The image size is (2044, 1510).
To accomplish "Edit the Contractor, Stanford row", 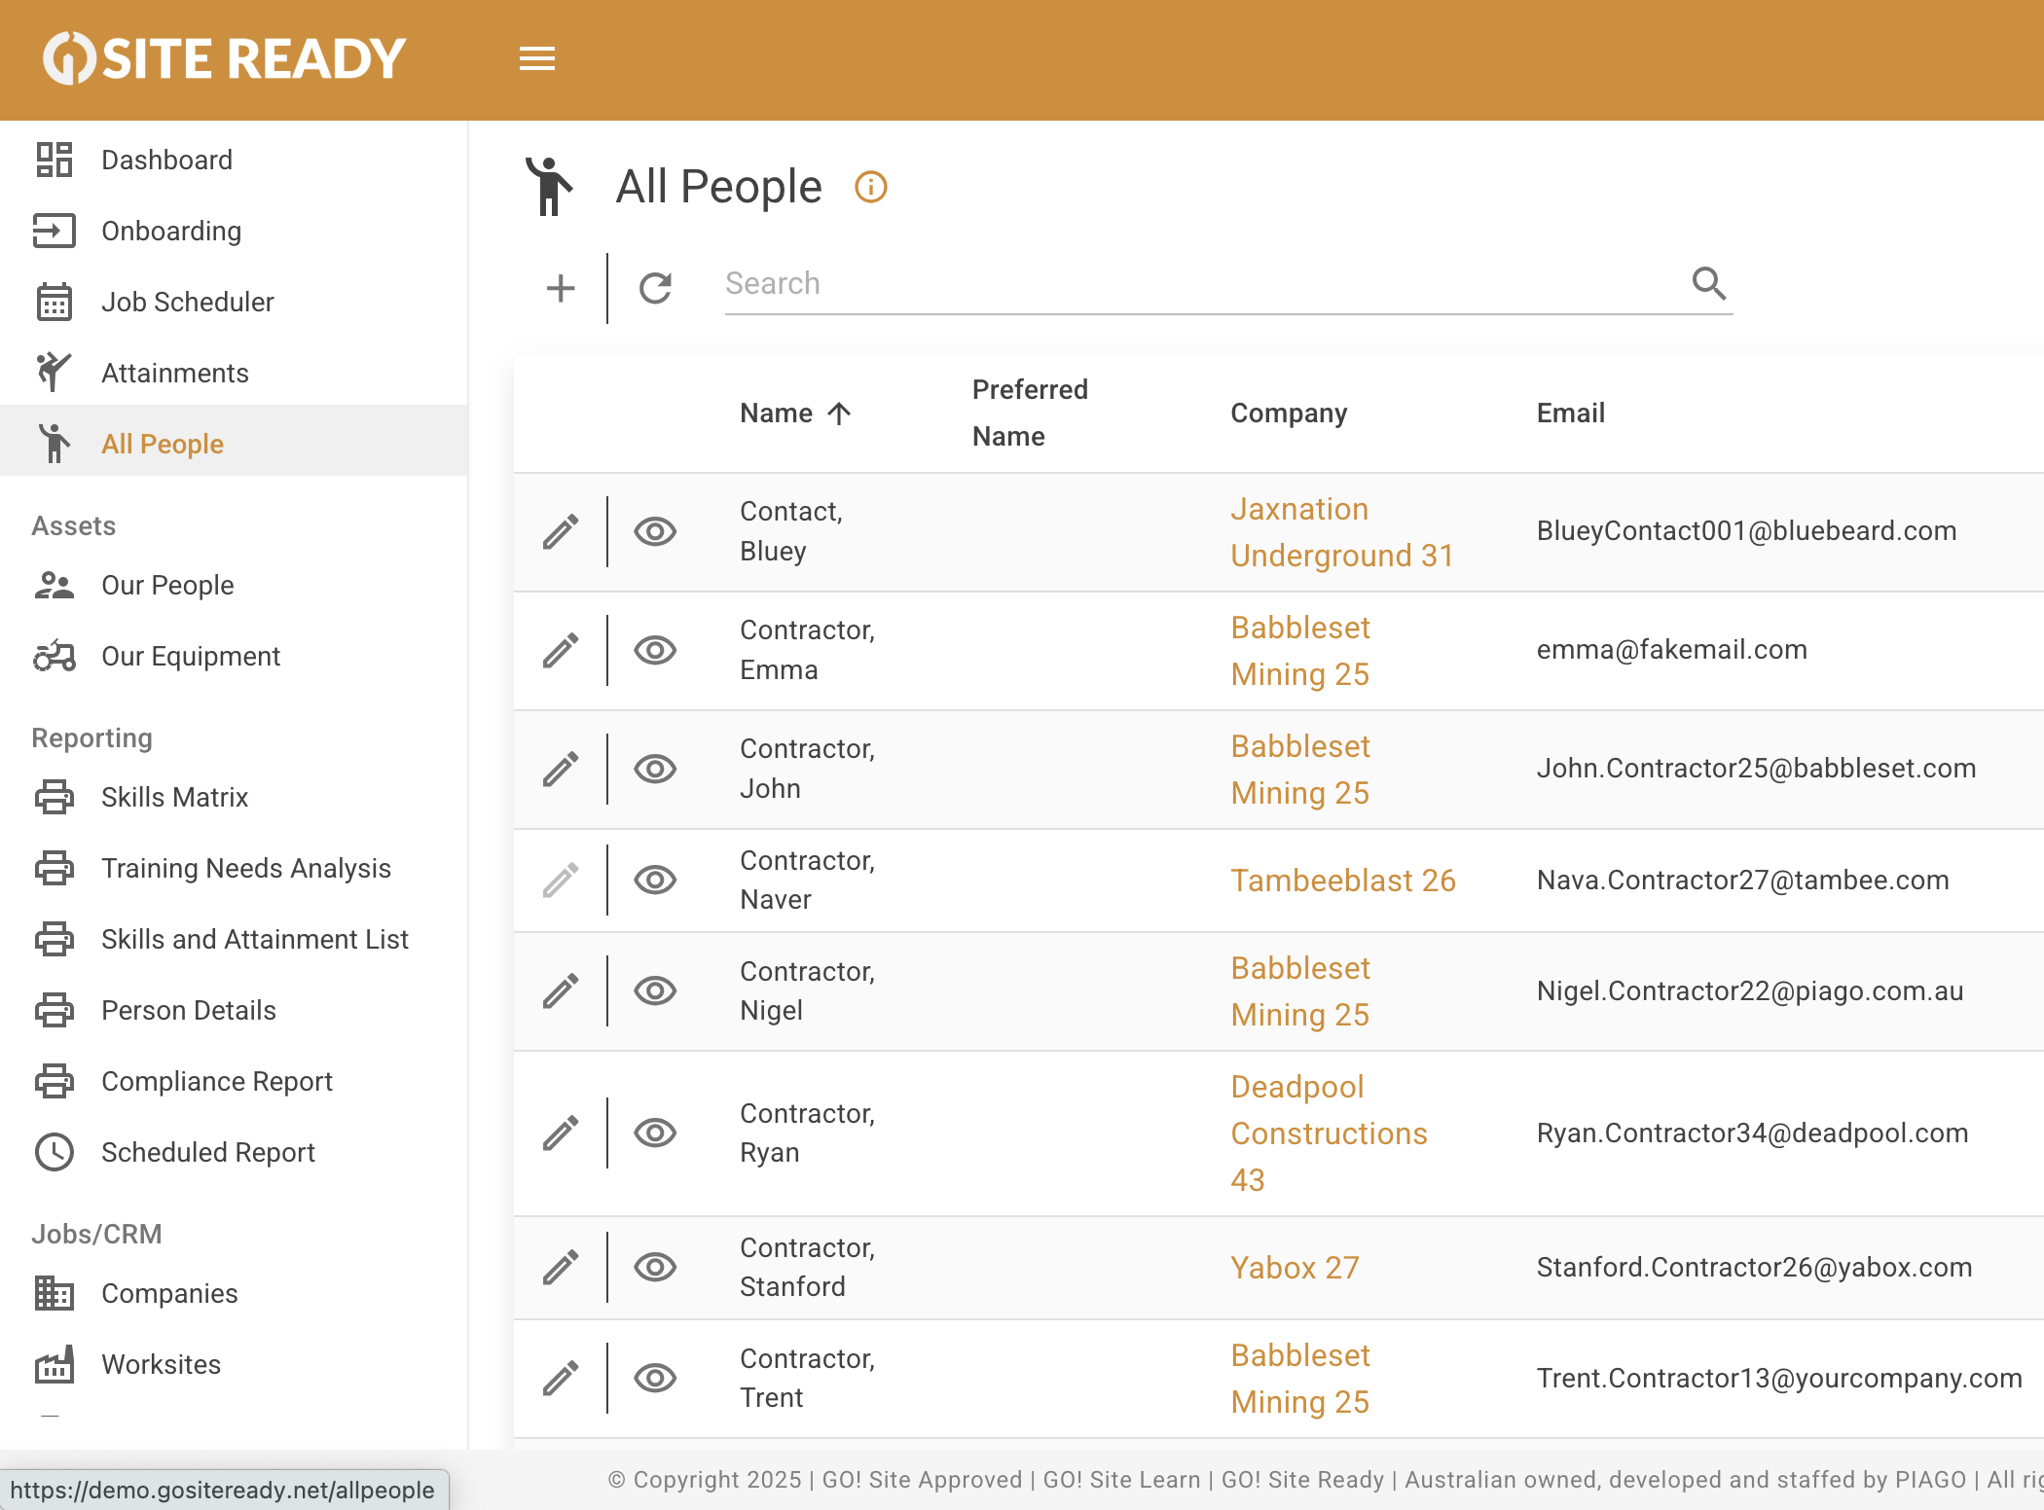I will pyautogui.click(x=561, y=1267).
